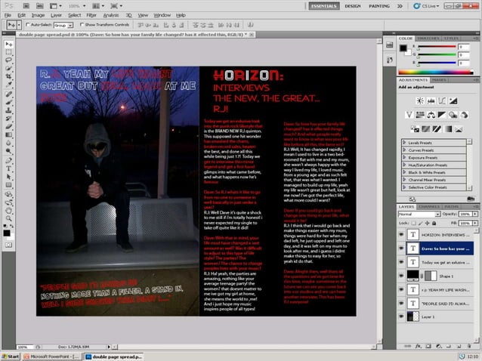Add a Brightness/Contrast adjustment

point(419,100)
